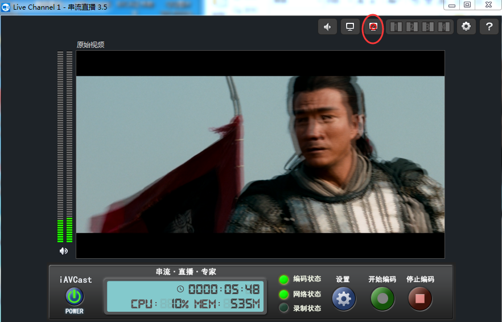Click the right audio level meter

(x=69, y=147)
